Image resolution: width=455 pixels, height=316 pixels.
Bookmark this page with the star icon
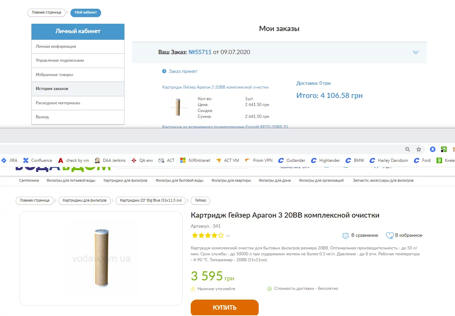pyautogui.click(x=419, y=149)
